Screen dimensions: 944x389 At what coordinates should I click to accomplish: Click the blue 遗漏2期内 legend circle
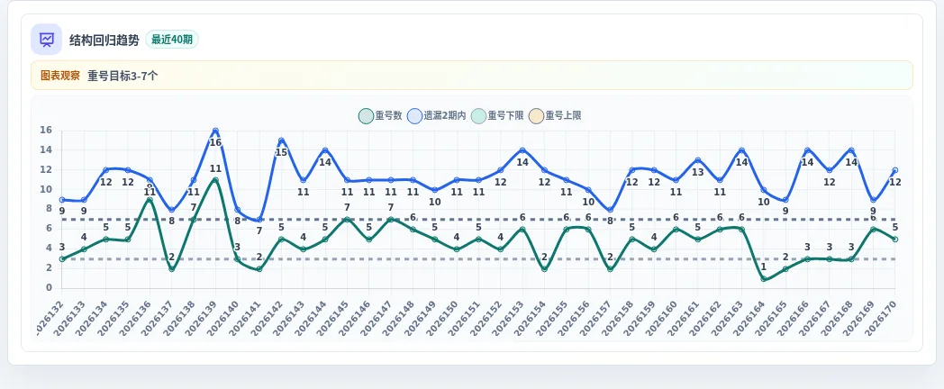[x=415, y=116]
